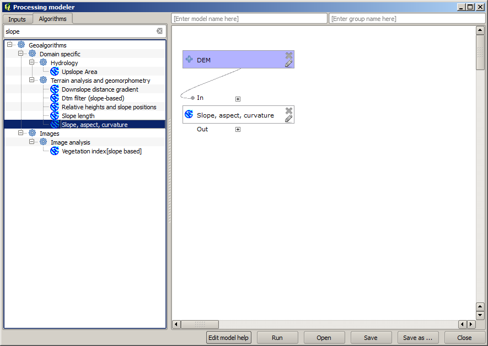Delete the Slope, aspect, curvature algorithm box
This screenshot has height=346, width=488.
(x=288, y=110)
